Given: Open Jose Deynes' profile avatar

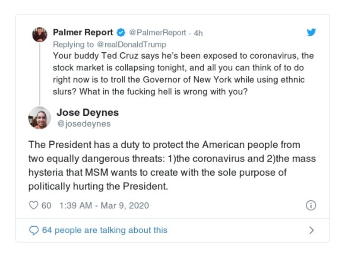Looking at the screenshot, I should [40, 117].
